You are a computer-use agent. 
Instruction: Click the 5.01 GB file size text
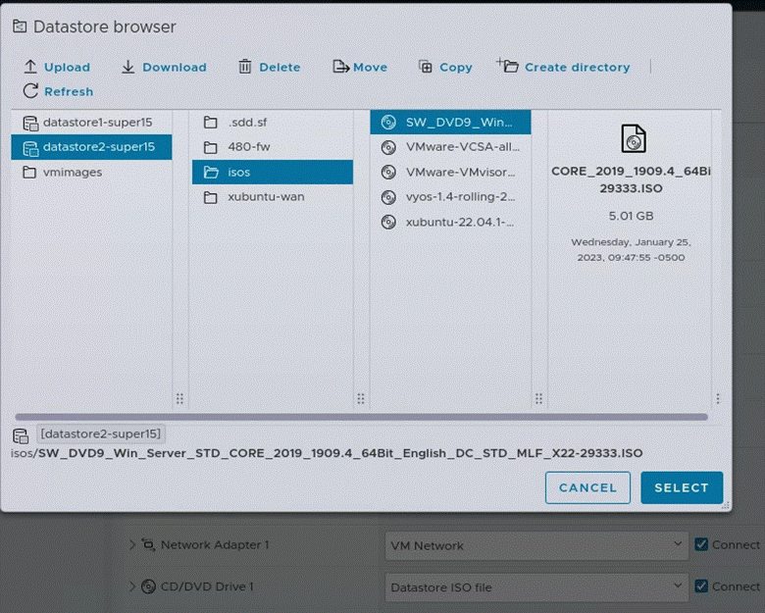coord(631,216)
